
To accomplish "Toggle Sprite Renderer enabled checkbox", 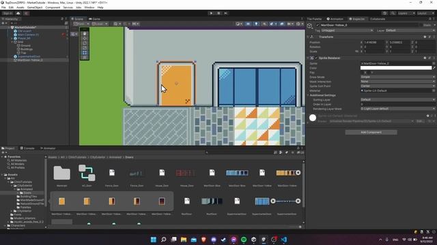I will pos(316,58).
